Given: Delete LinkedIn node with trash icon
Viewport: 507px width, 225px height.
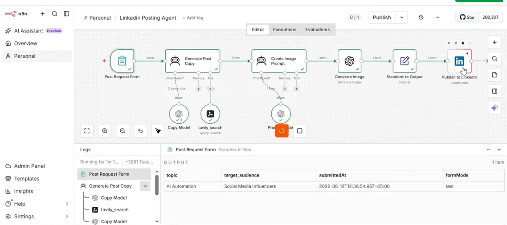Looking at the screenshot, I should pos(463,43).
